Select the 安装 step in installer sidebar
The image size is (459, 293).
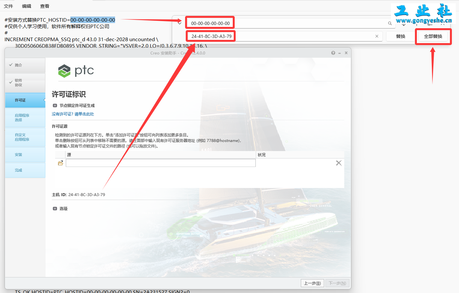click(25, 155)
